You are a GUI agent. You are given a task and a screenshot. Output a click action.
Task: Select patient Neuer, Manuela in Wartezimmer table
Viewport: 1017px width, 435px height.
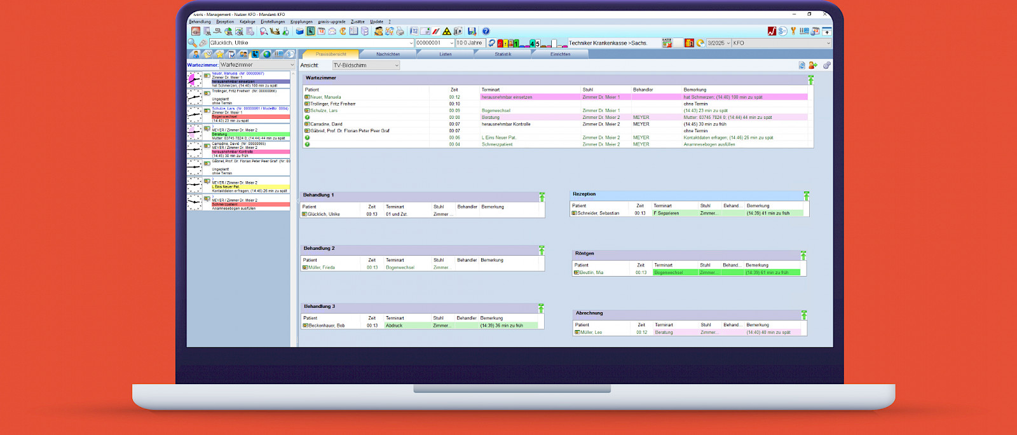tap(325, 97)
